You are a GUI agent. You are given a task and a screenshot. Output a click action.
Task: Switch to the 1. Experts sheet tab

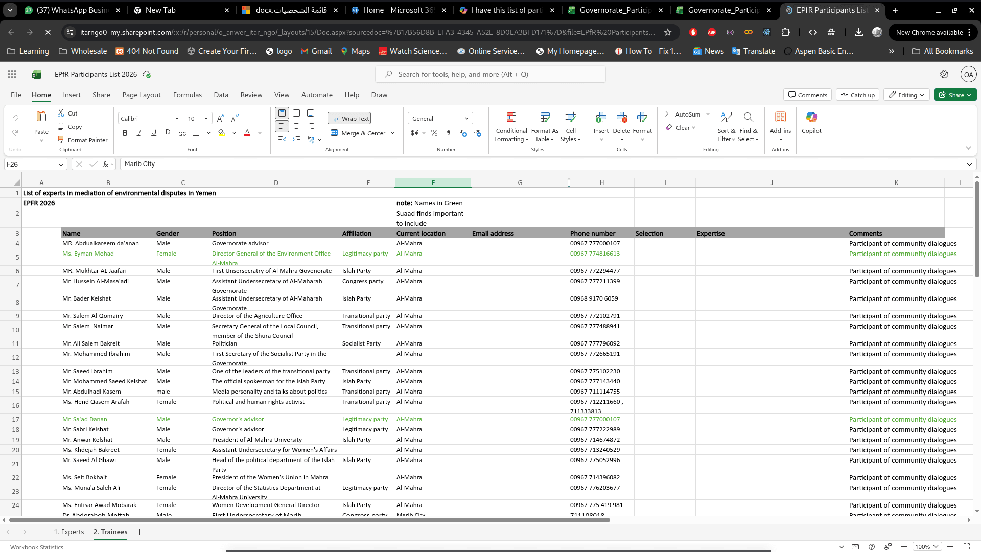coord(69,532)
